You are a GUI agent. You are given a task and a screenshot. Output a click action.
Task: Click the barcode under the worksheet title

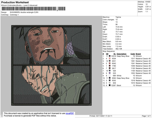(x=33, y=9)
